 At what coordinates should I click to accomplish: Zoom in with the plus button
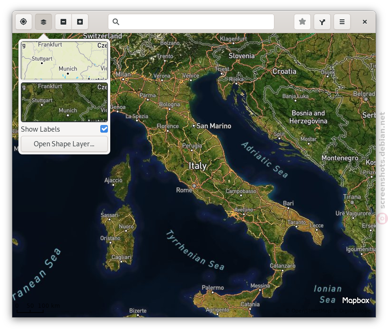80,22
